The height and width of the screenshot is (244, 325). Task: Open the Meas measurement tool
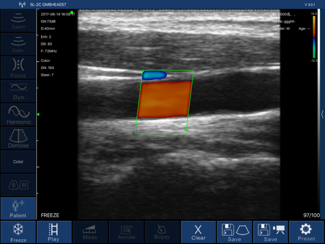pyautogui.click(x=90, y=232)
